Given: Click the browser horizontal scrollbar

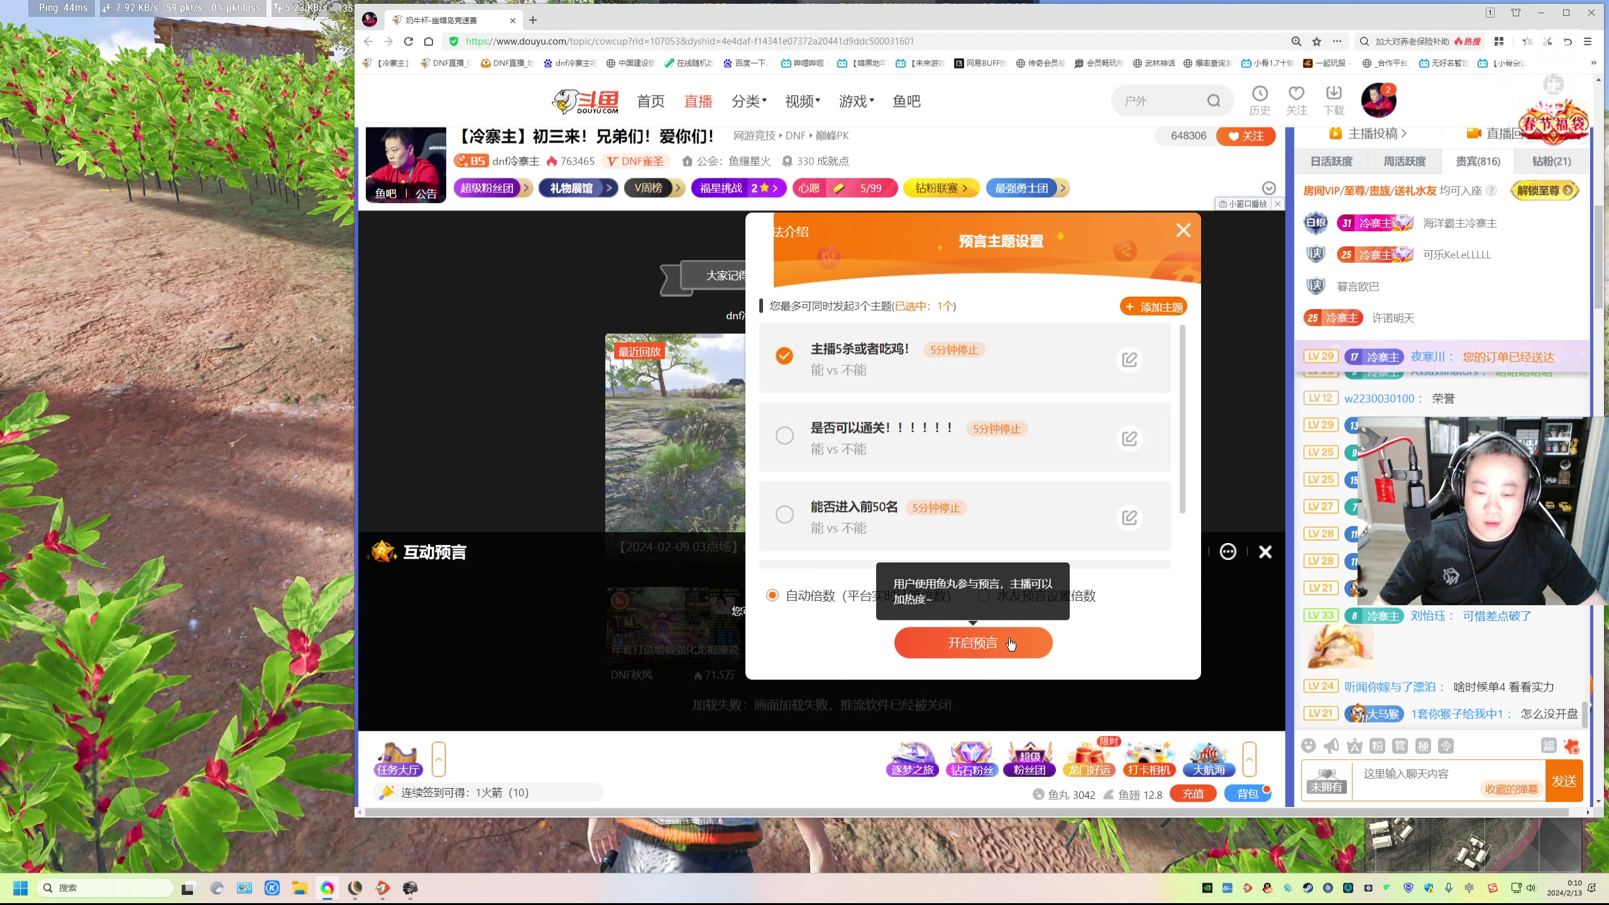Looking at the screenshot, I should click(967, 812).
